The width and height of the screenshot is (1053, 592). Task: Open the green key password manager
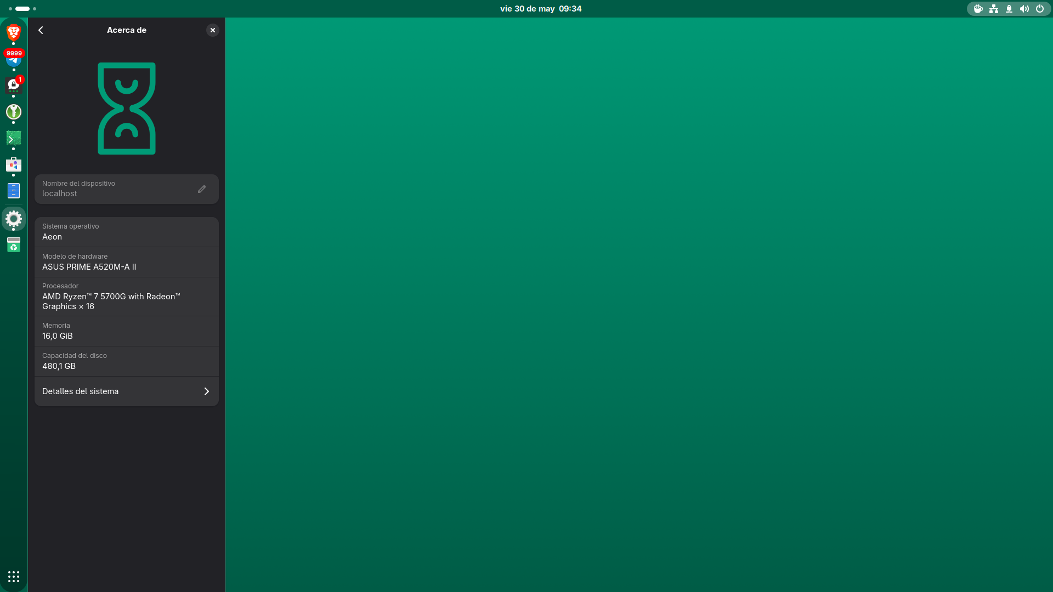[x=14, y=112]
